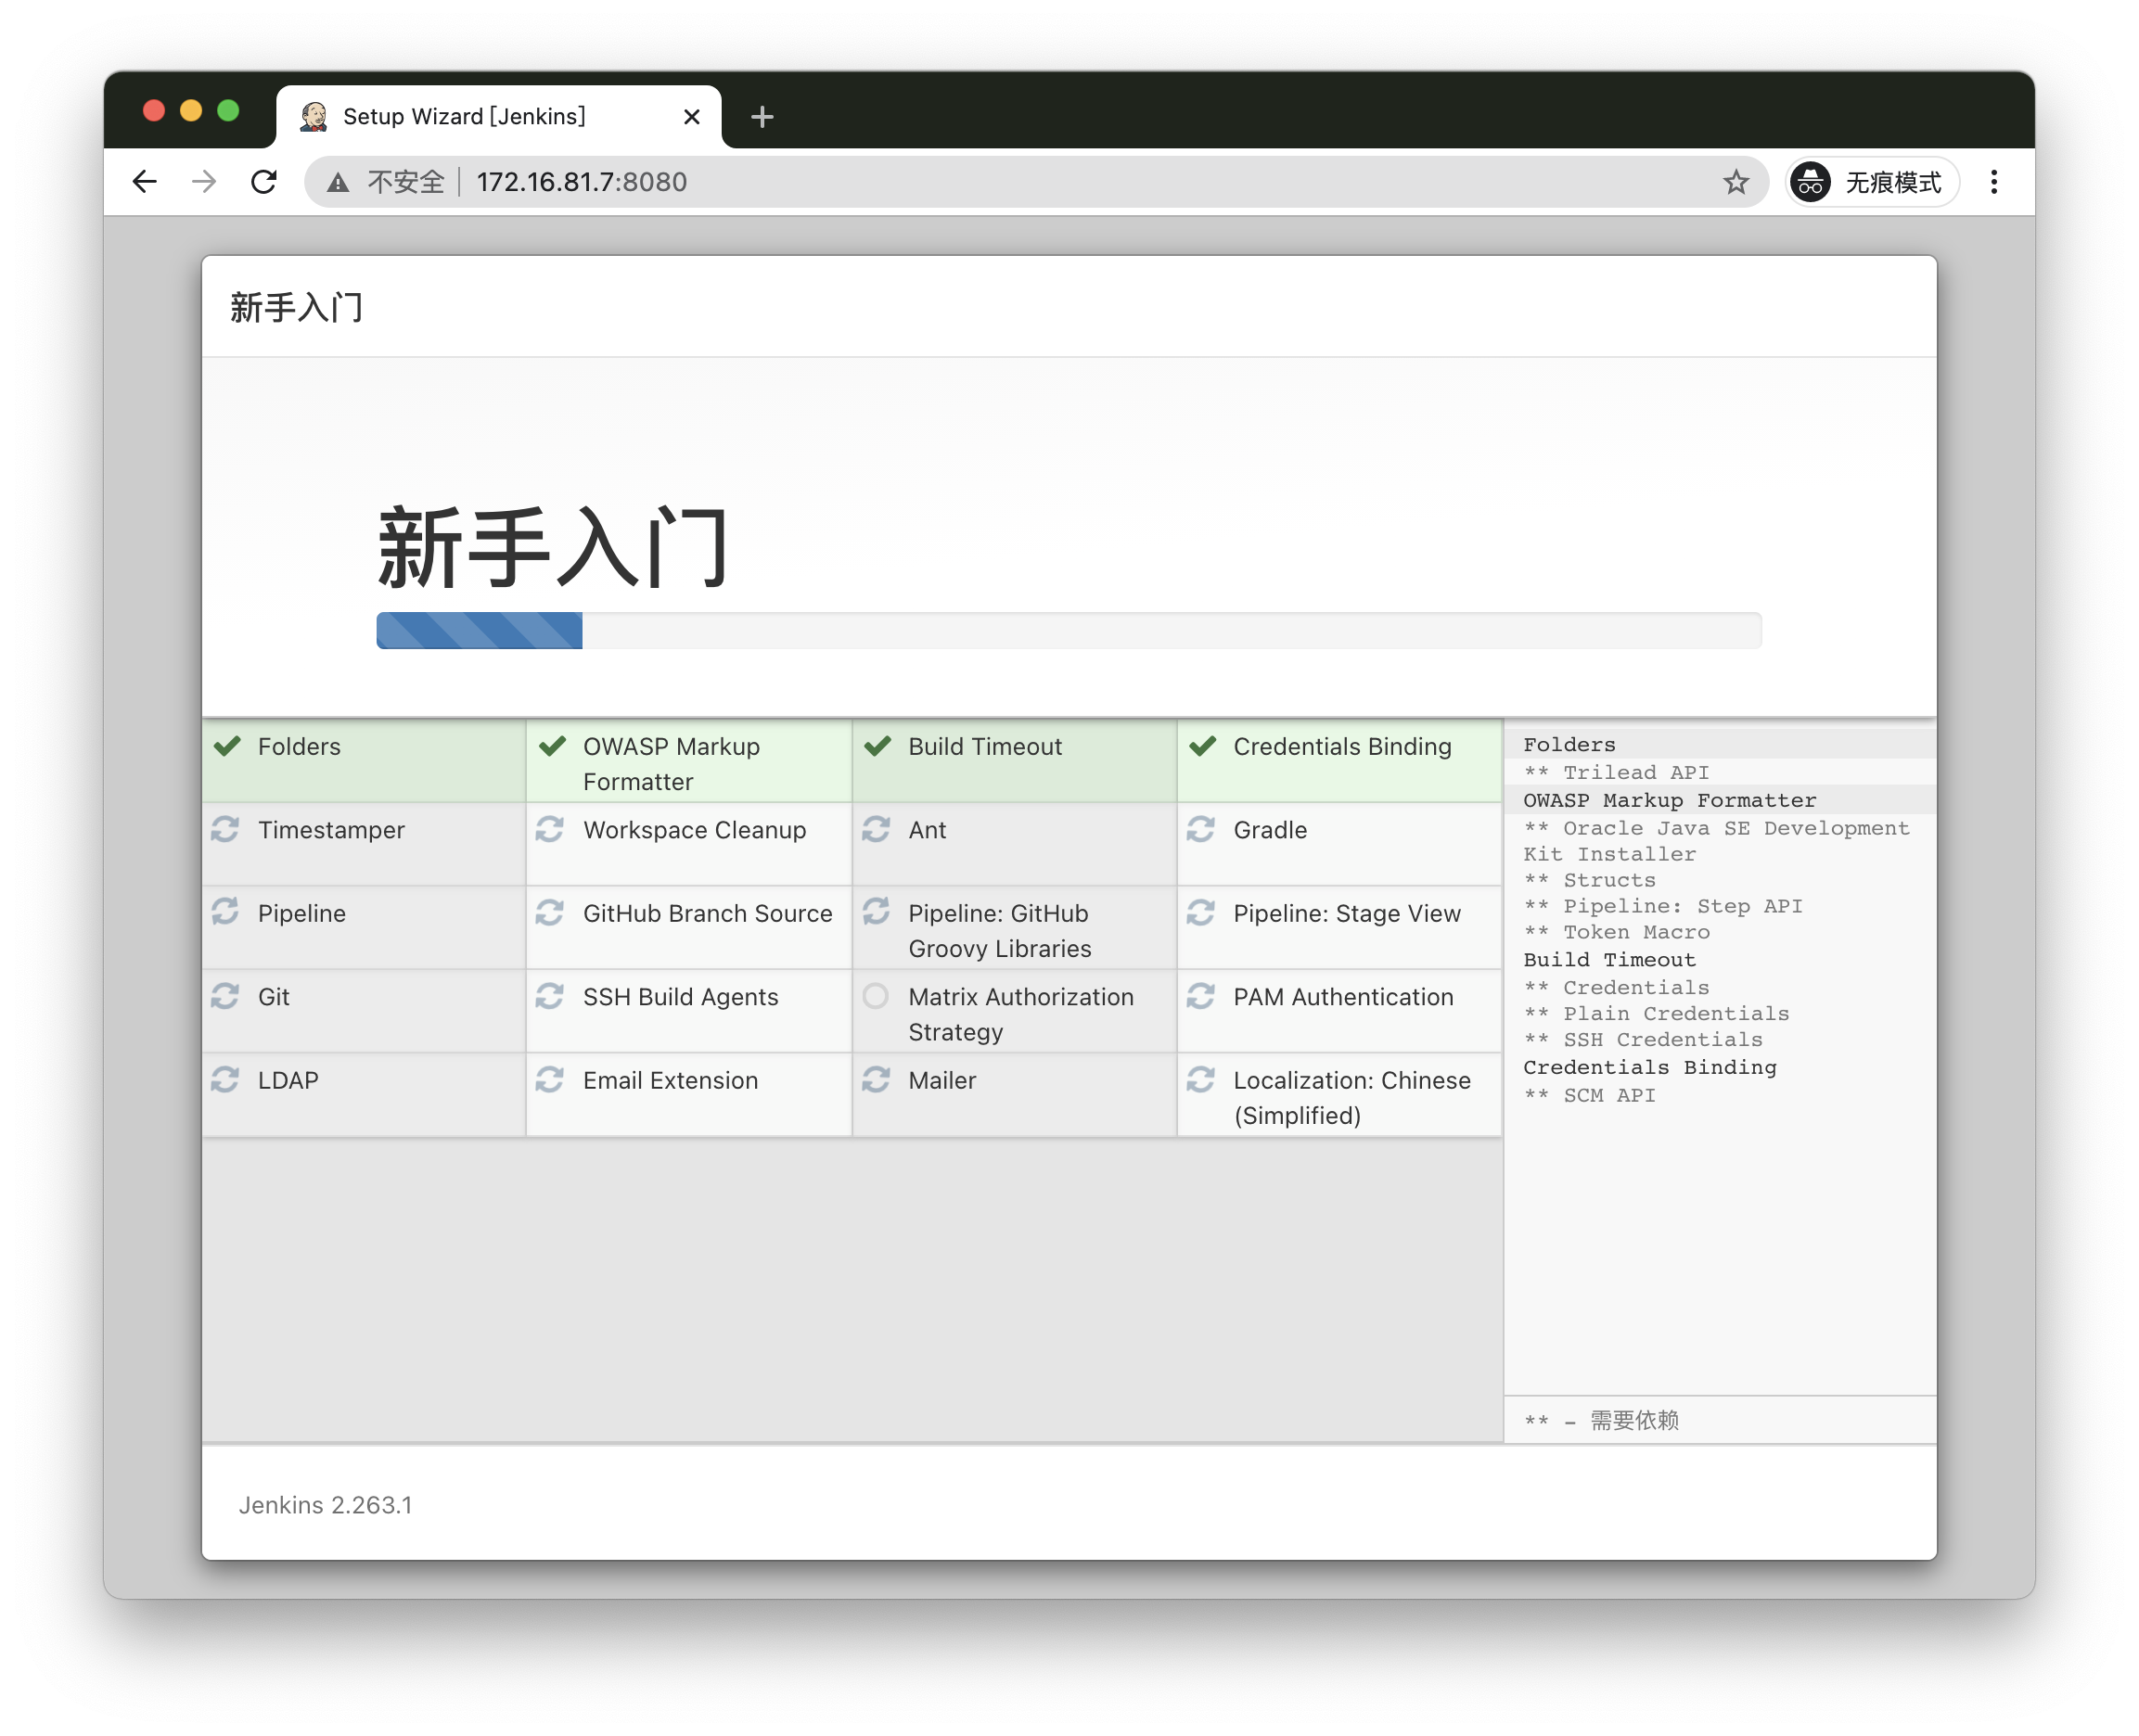Click the pending icon beside Workspace Cleanup

[550, 829]
